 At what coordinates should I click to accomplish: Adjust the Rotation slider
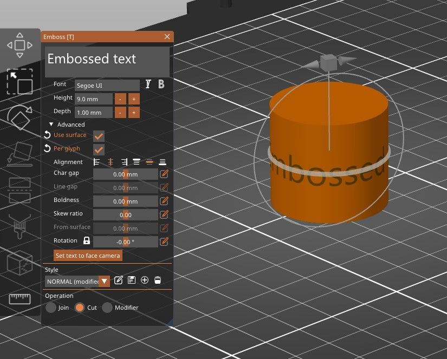click(x=126, y=242)
